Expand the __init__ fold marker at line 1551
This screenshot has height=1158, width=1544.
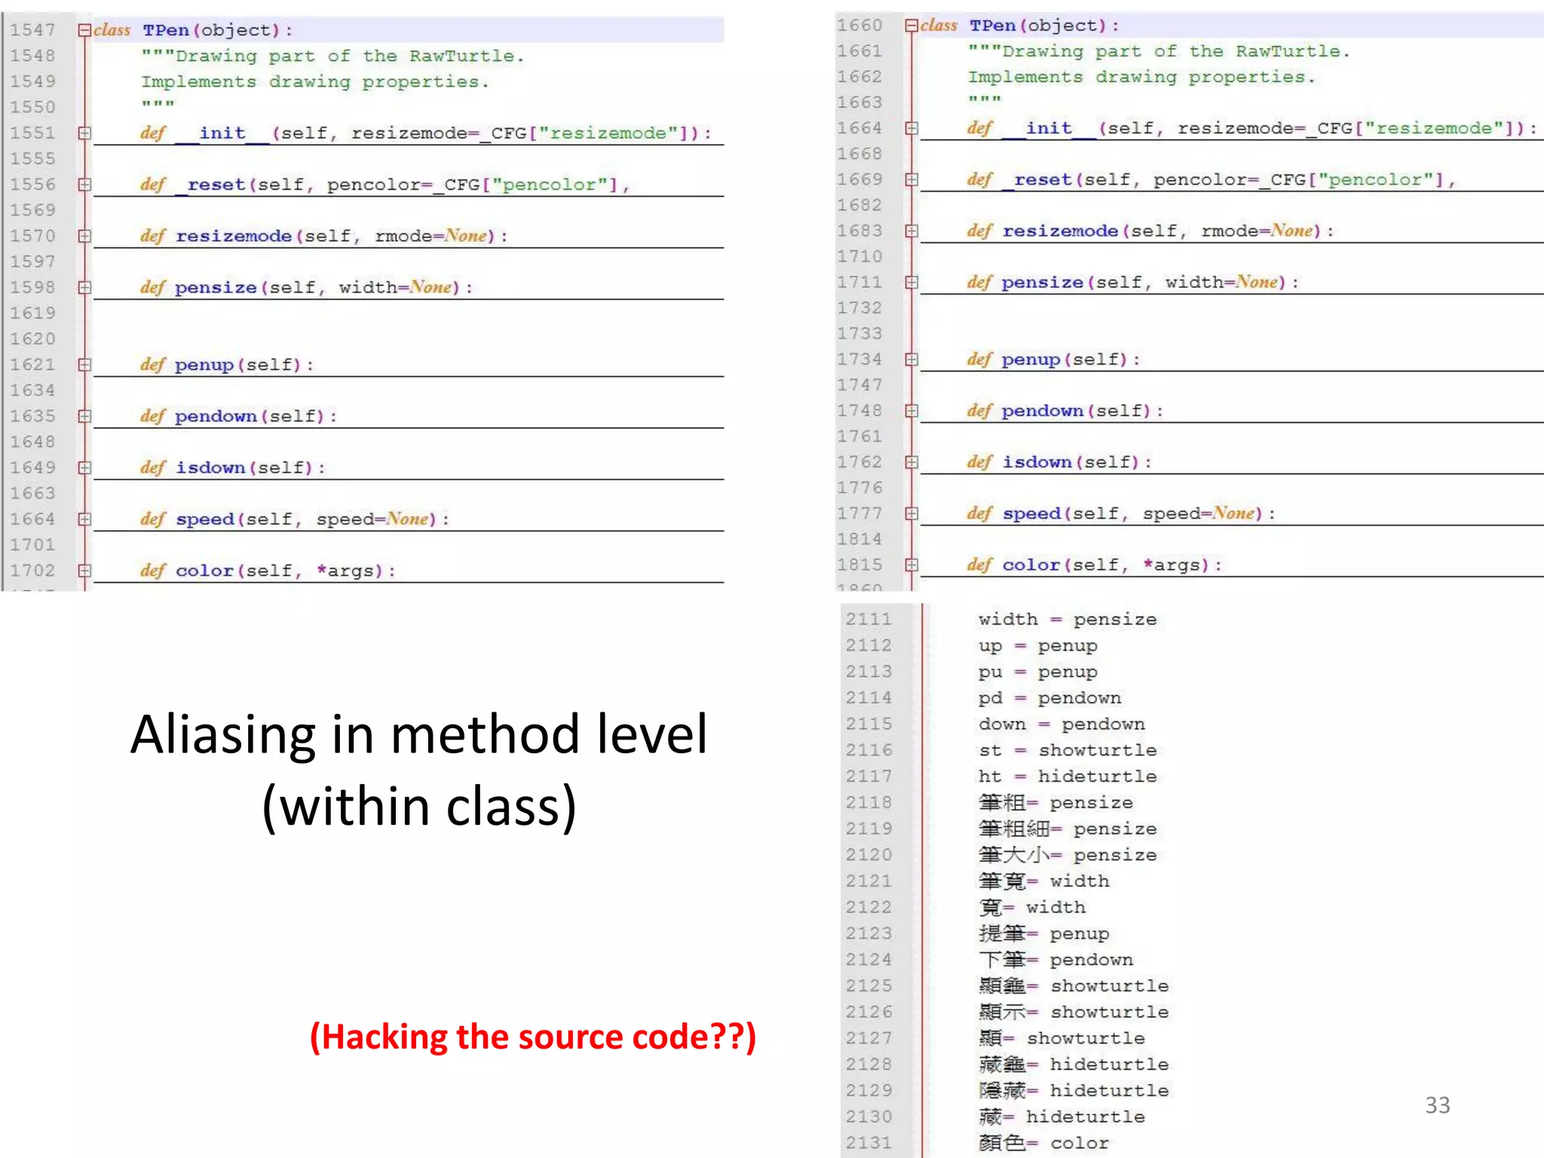pyautogui.click(x=84, y=133)
